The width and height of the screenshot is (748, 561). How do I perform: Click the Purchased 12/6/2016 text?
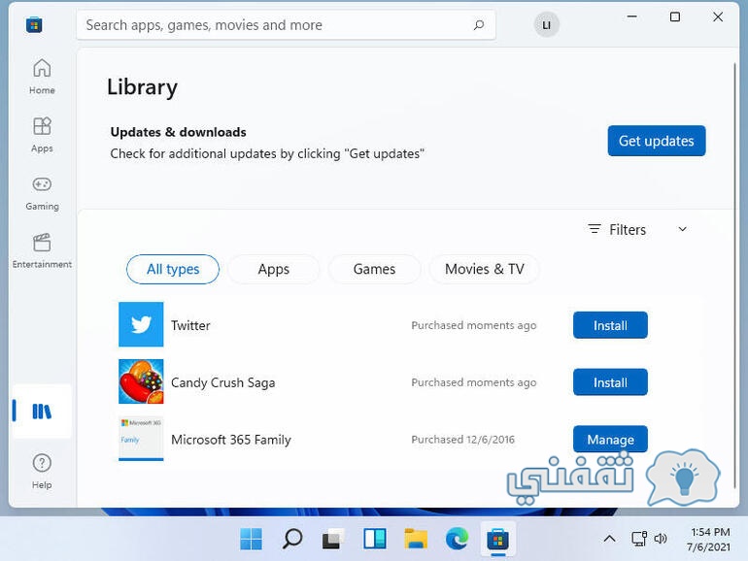coord(462,440)
